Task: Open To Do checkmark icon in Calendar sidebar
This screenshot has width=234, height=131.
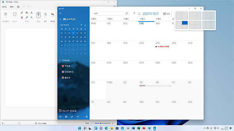Action: click(78, 117)
